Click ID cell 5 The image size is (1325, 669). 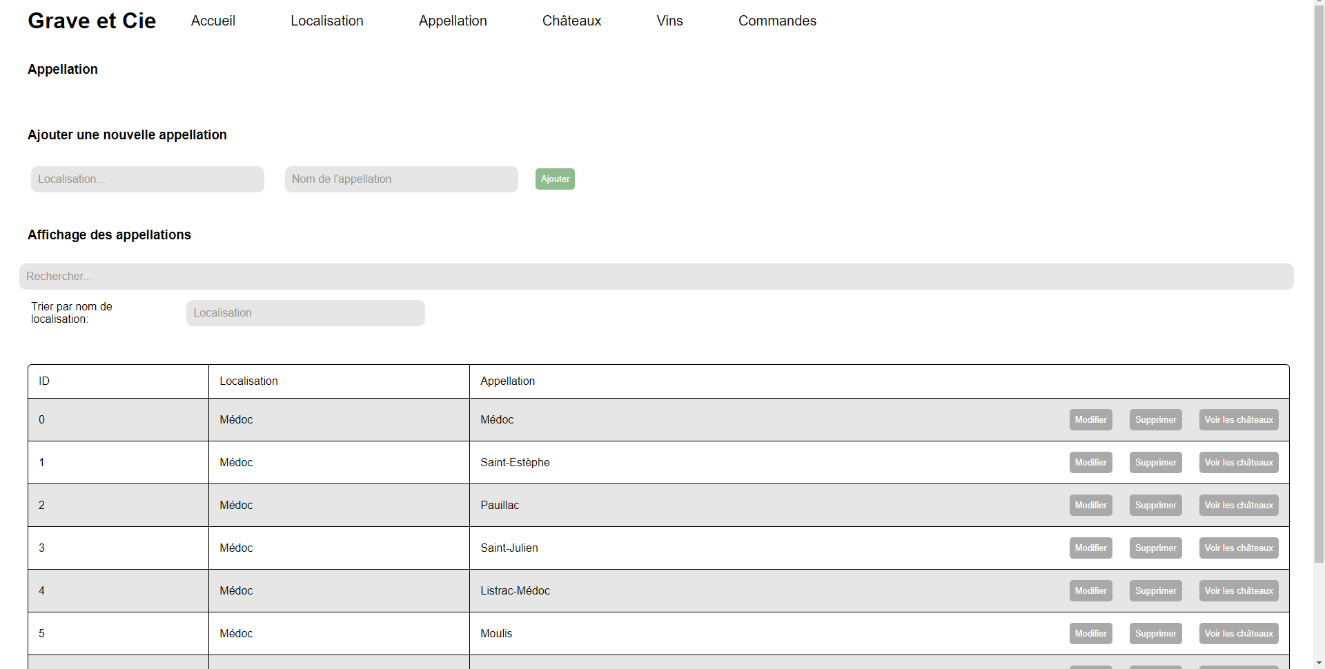118,634
